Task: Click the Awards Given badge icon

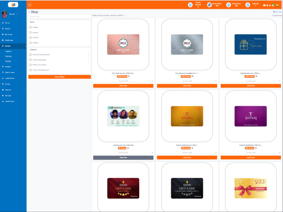Action: [228, 5]
